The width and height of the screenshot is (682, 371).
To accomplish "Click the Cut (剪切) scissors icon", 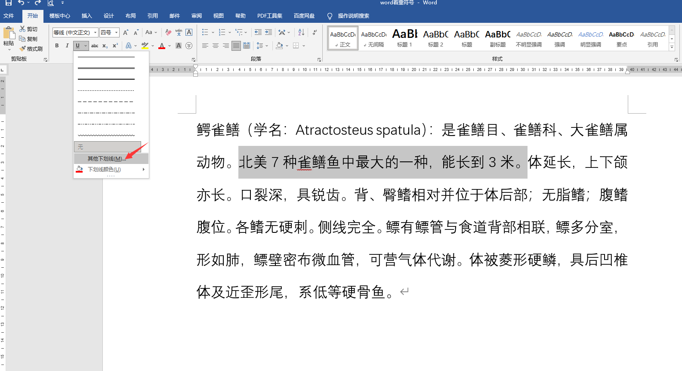I will (x=22, y=29).
